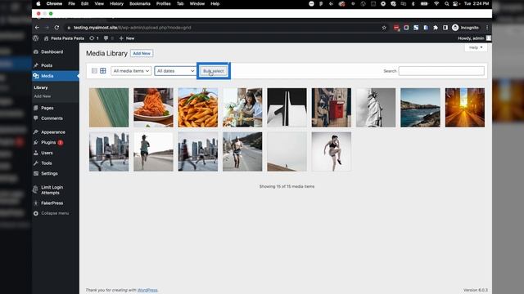Viewport: 524px width, 294px height.
Task: Open Dashboard in the sidebar
Action: [x=52, y=51]
